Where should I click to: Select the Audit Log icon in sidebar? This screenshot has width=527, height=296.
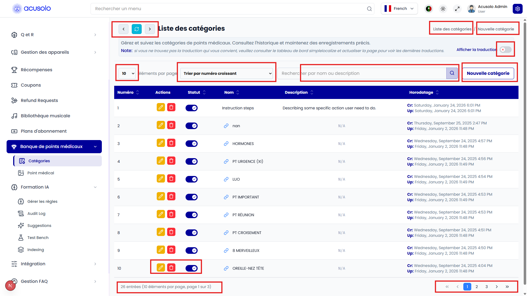click(21, 214)
